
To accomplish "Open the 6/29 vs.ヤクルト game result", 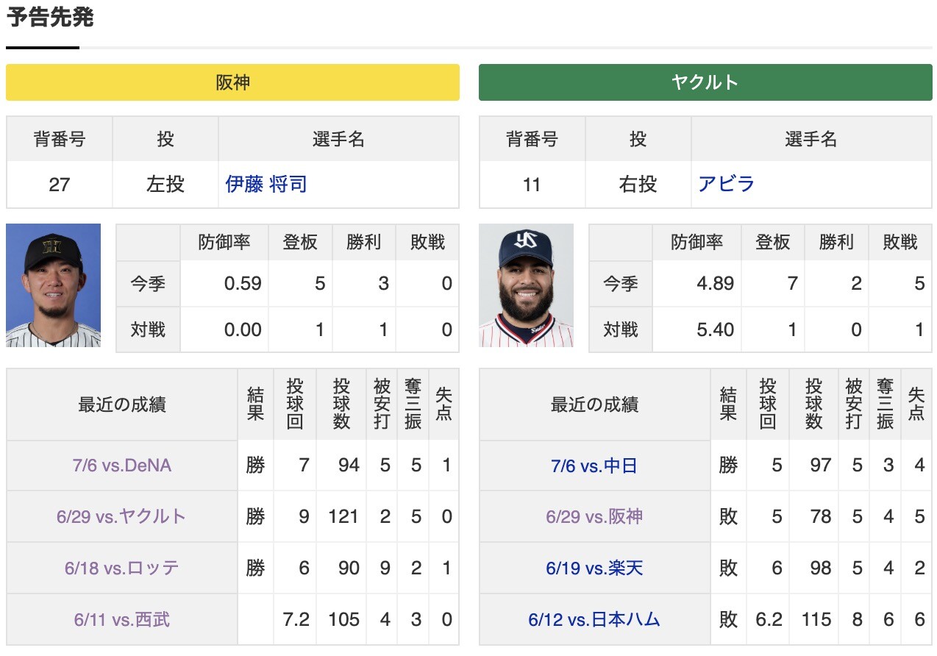I will pos(121,517).
